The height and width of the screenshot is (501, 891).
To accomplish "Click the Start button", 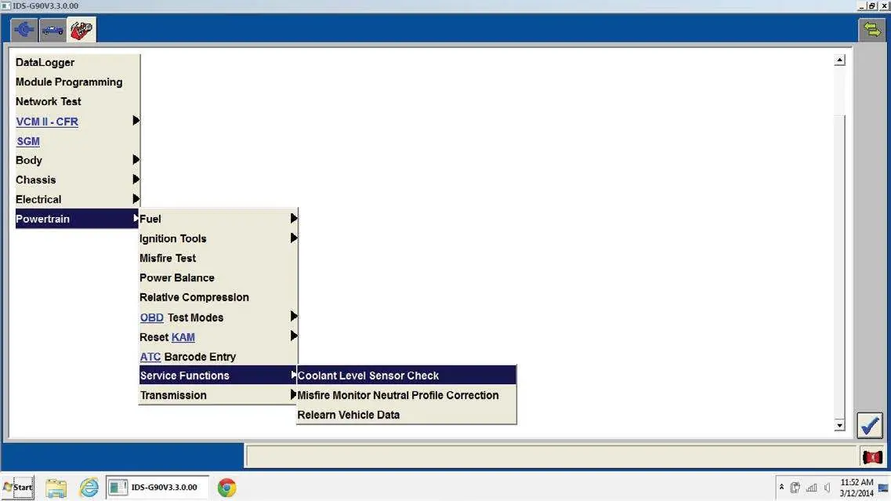I will coord(18,488).
